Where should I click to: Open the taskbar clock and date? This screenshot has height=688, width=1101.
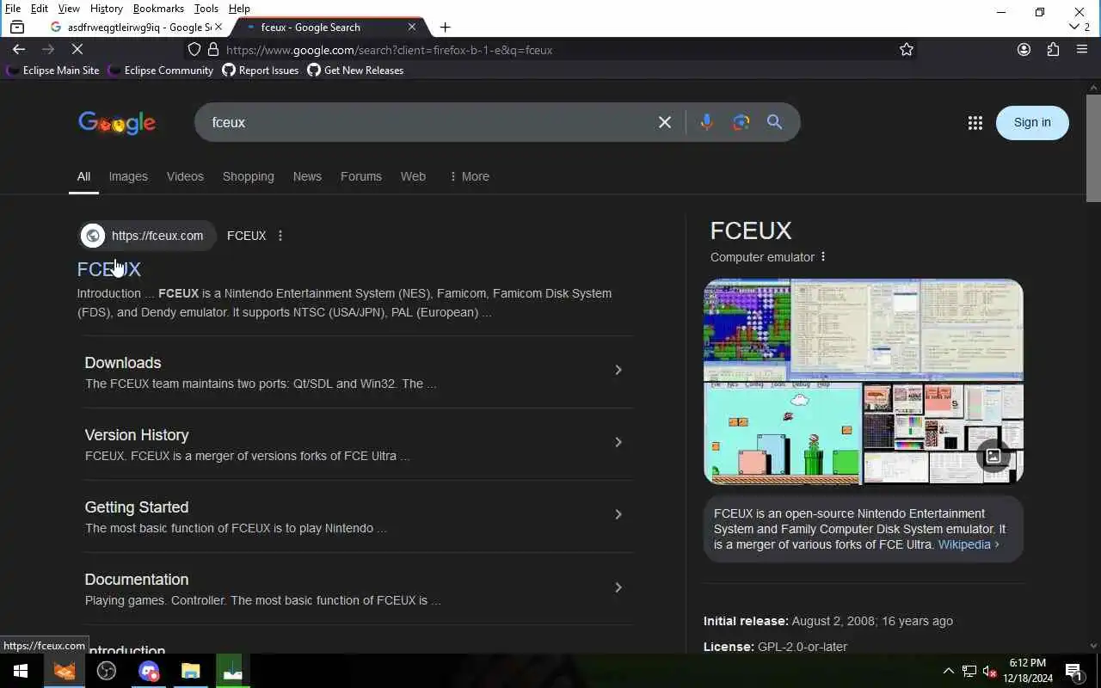(1028, 671)
